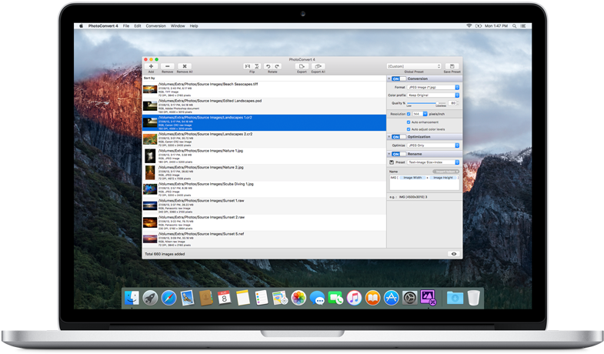Open the Conversion menu
This screenshot has height=354, width=604.
[155, 26]
